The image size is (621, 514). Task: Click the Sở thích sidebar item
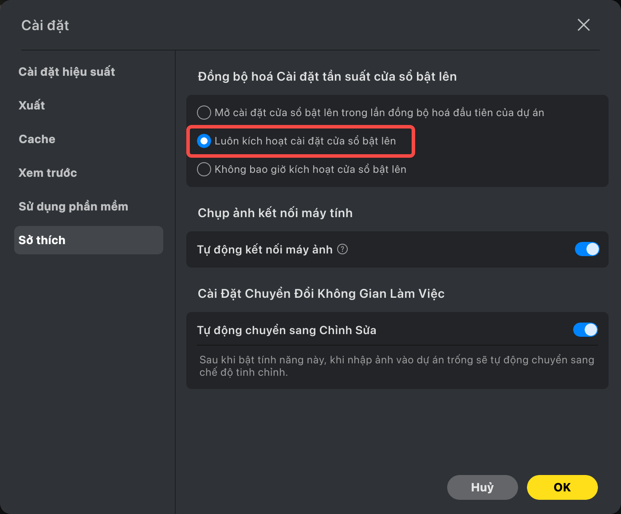pos(89,240)
